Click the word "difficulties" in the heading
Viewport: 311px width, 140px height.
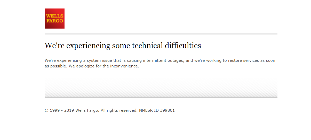click(x=183, y=46)
